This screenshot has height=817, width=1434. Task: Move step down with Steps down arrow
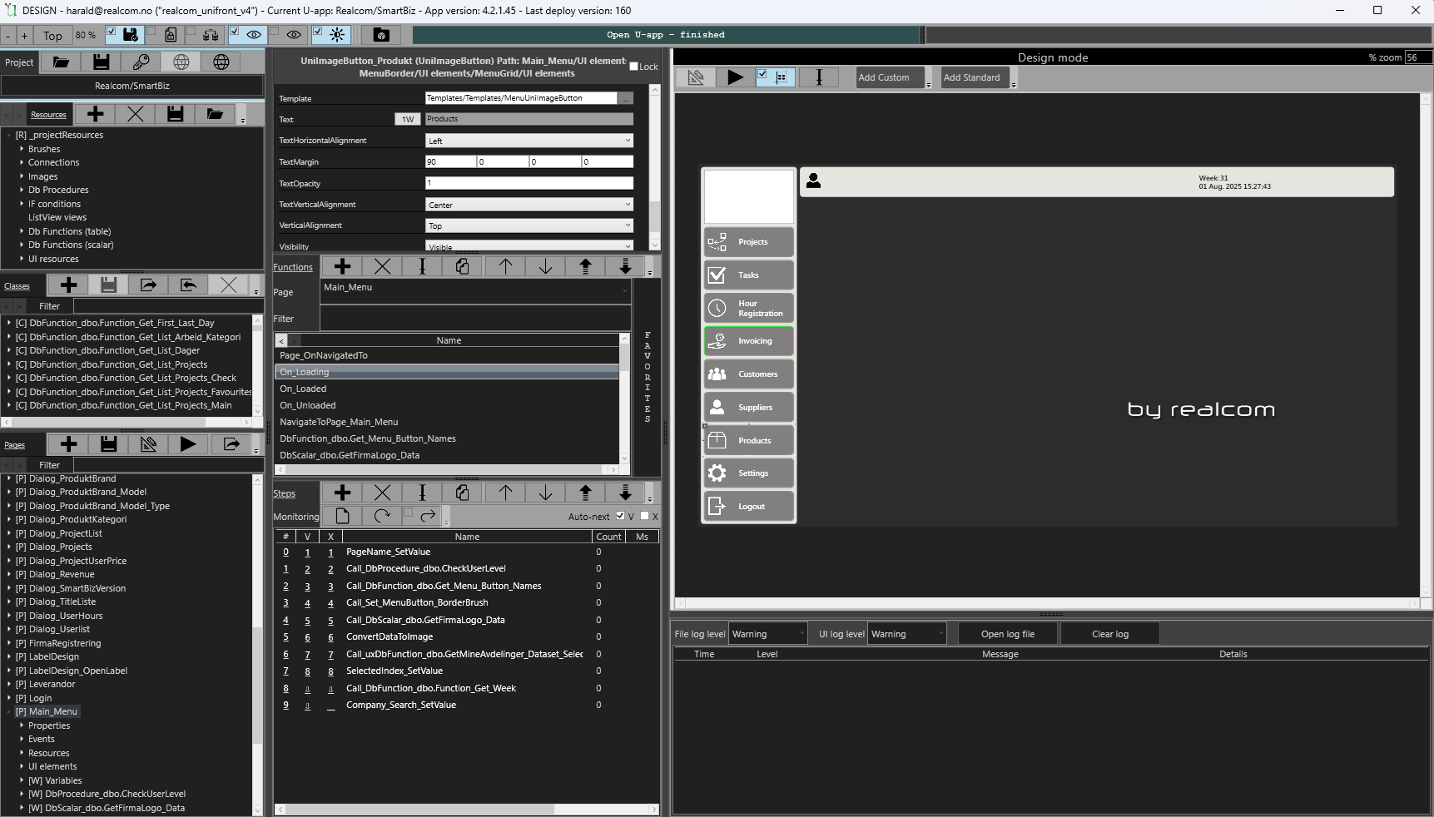(545, 493)
